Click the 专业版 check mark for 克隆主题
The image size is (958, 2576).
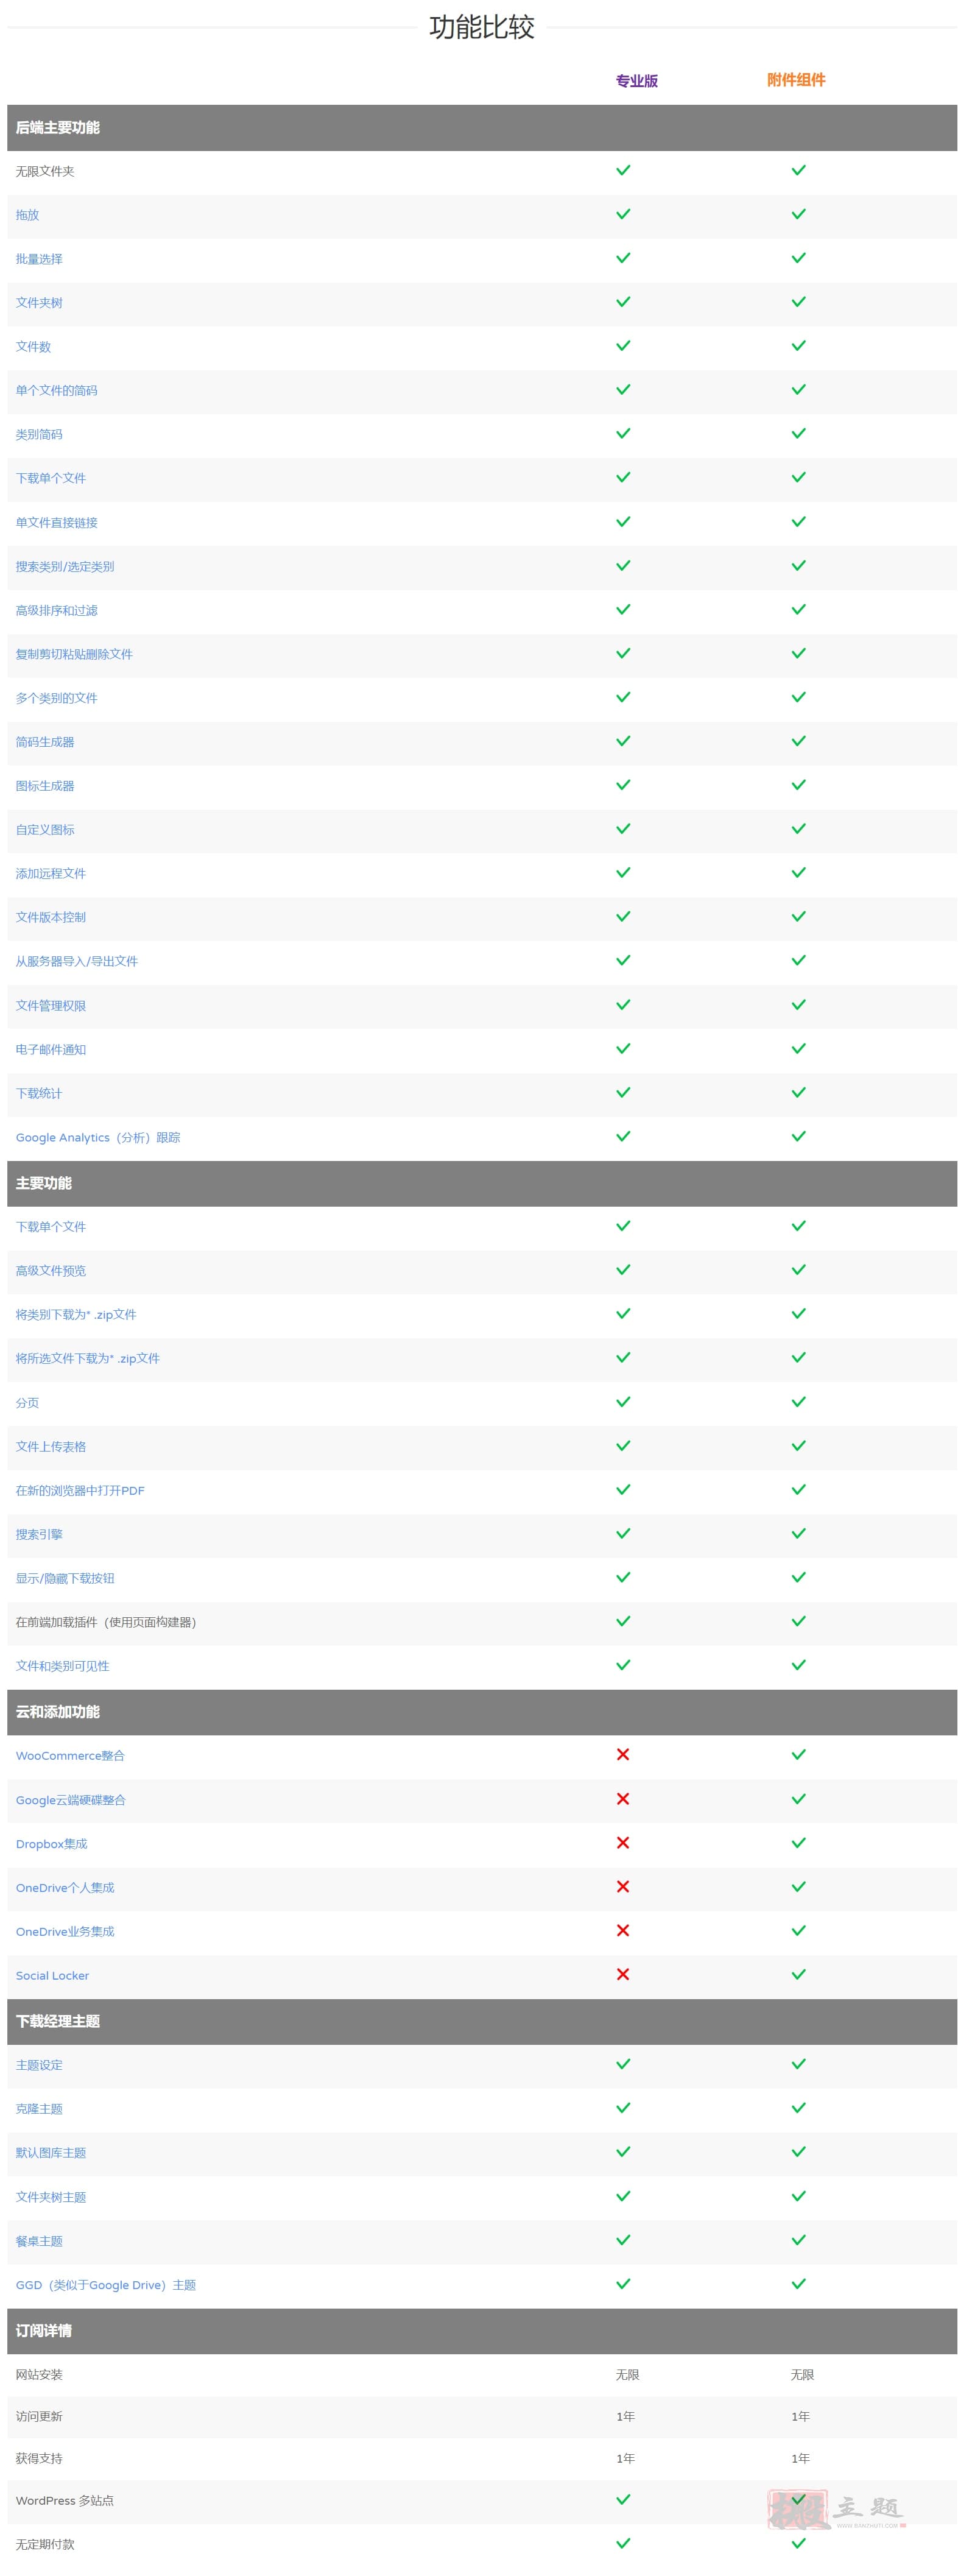click(x=623, y=2107)
